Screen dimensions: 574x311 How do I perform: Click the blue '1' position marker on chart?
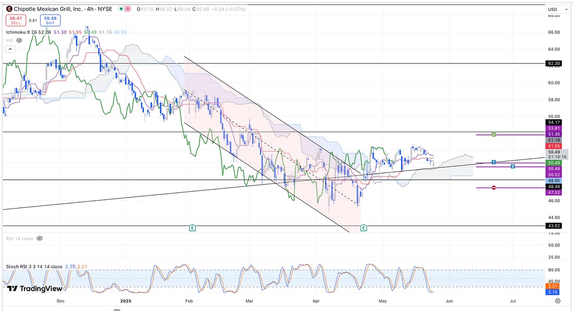click(494, 162)
